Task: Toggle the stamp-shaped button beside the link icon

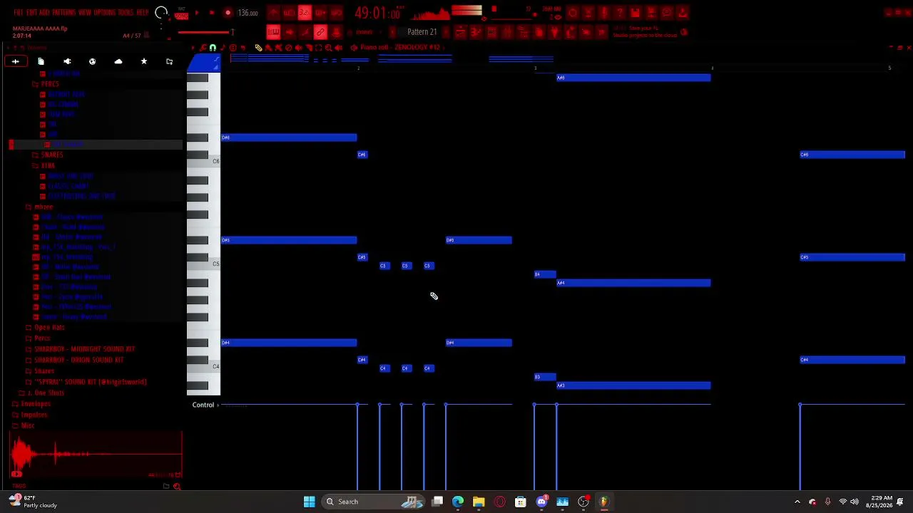Action: [x=336, y=32]
